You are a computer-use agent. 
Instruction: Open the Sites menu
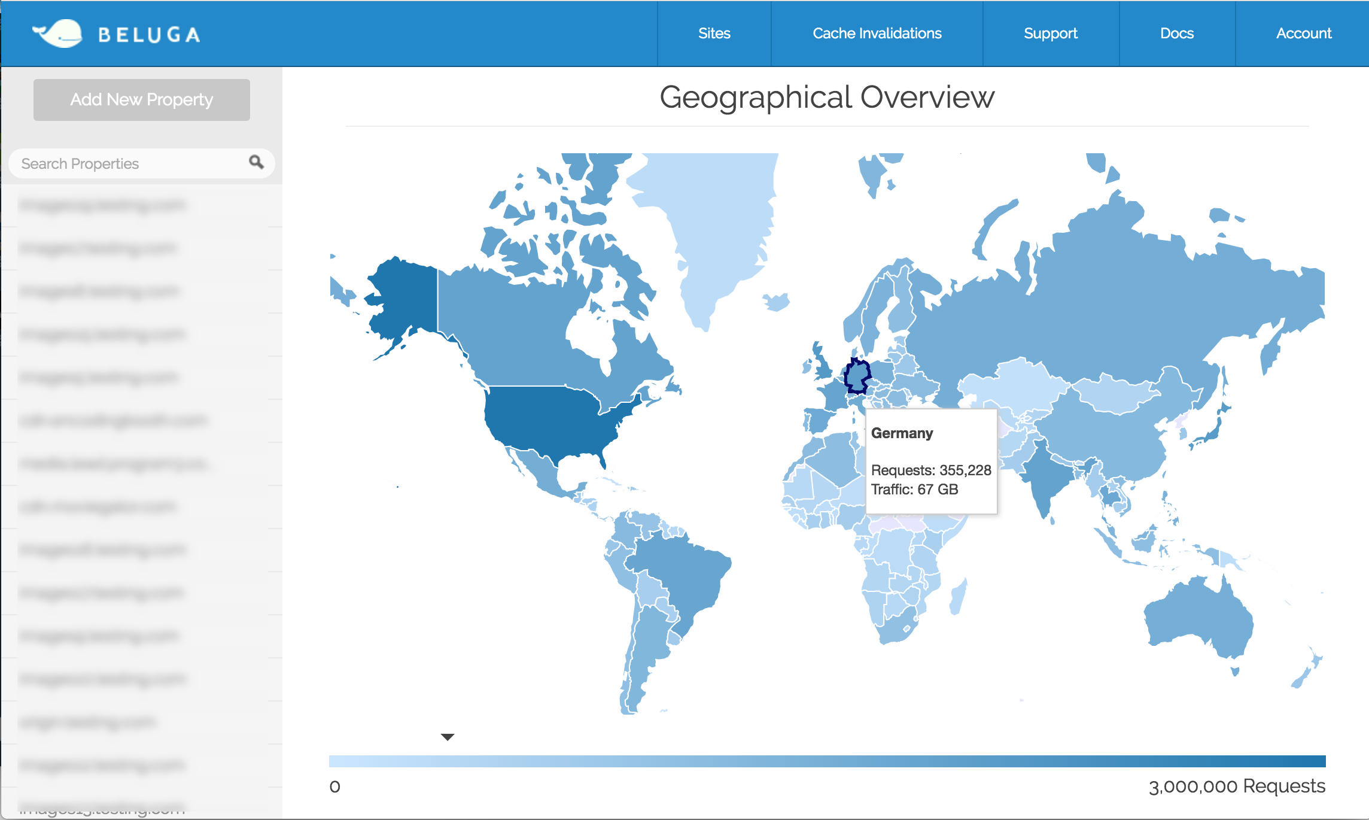[714, 34]
